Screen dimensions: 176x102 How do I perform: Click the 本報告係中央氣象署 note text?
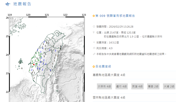click(x=131, y=54)
